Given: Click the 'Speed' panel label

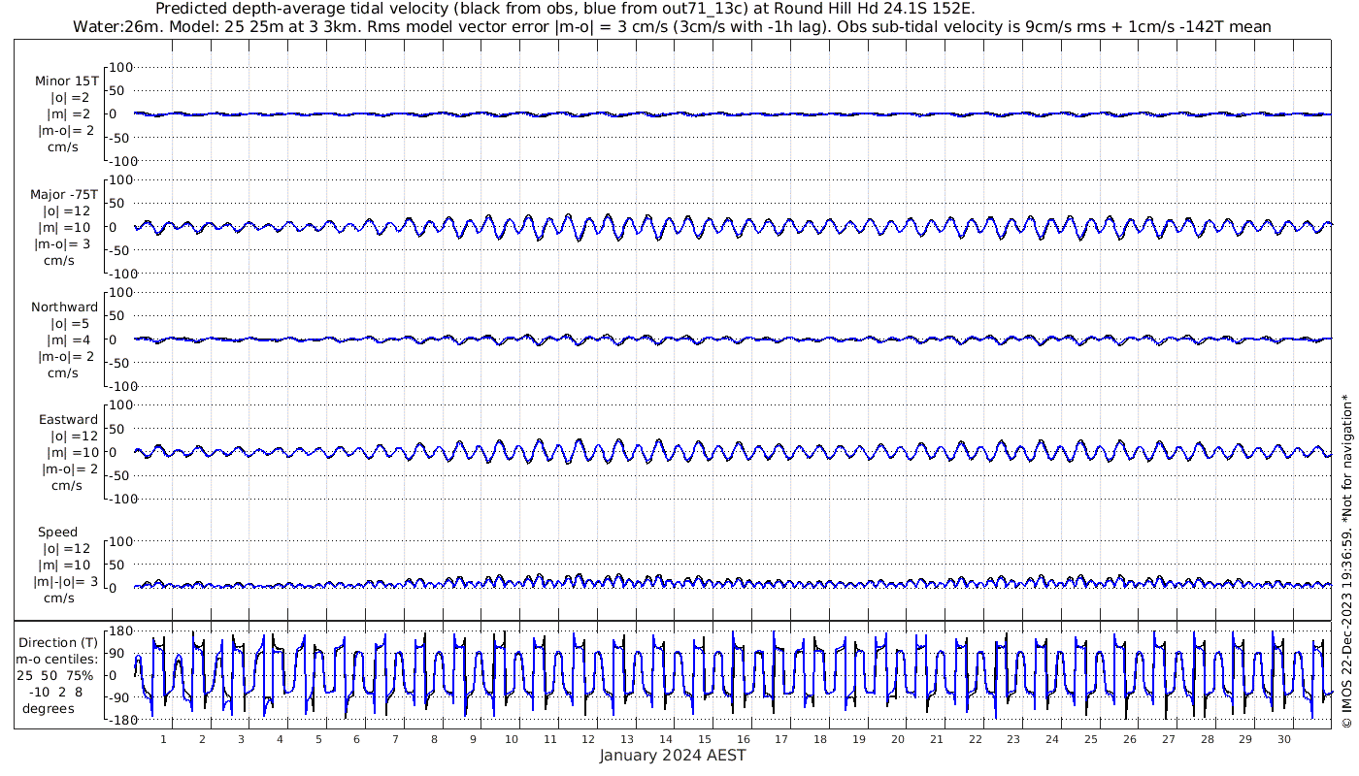Looking at the screenshot, I should click(x=58, y=533).
